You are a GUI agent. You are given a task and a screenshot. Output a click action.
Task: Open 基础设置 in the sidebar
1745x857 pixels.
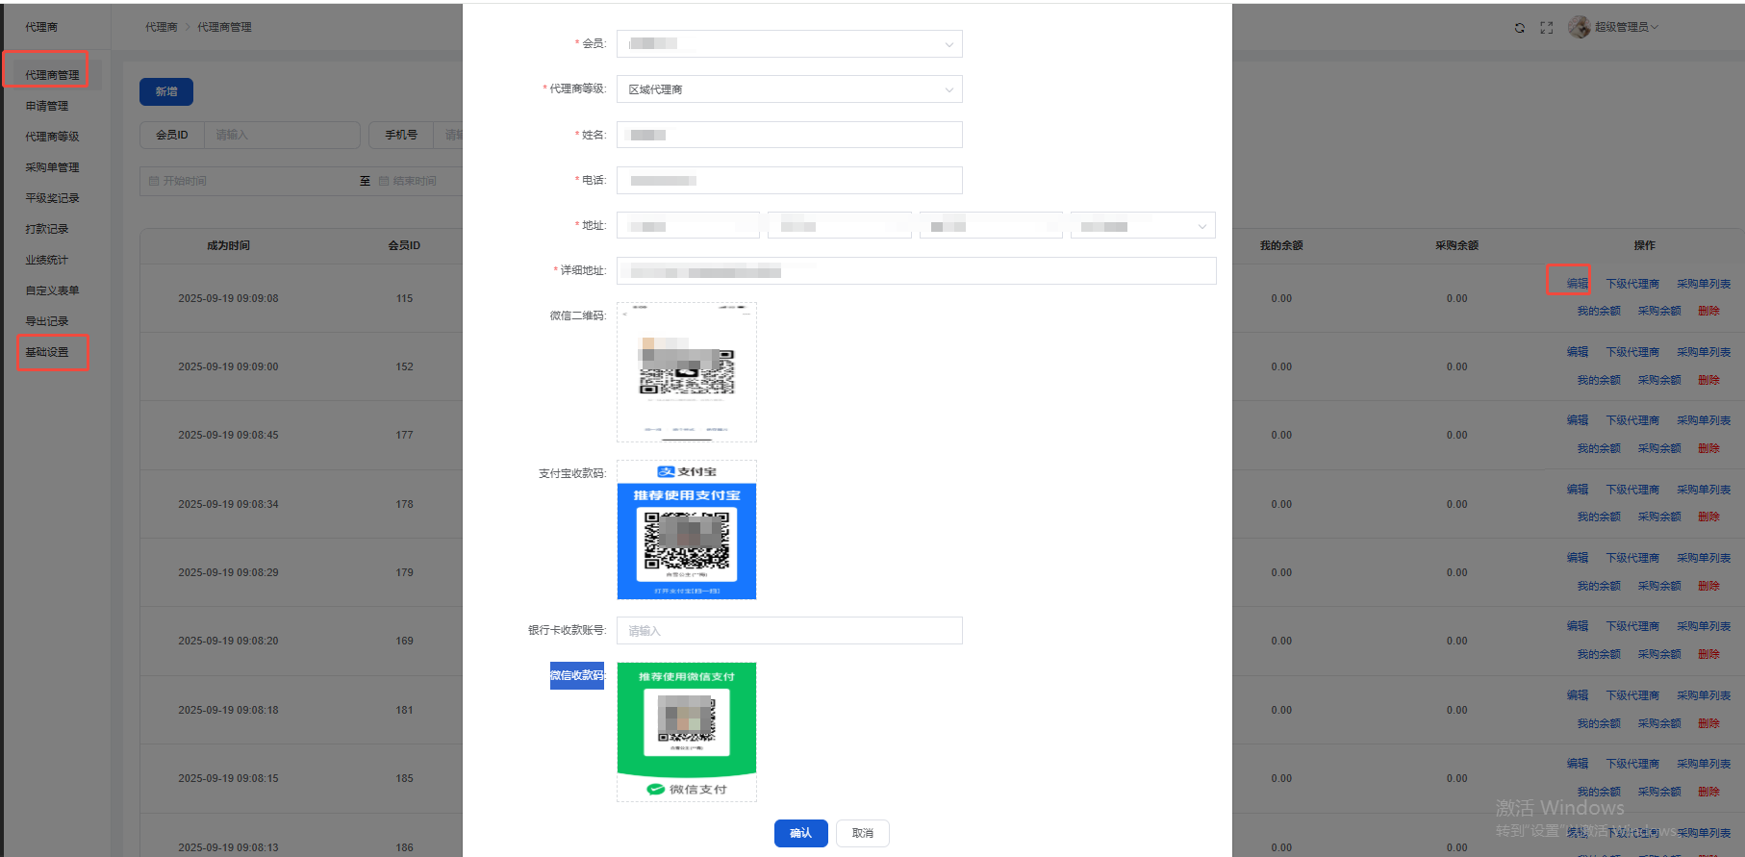47,352
